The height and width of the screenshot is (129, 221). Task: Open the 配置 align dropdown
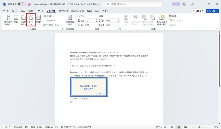[174, 16]
